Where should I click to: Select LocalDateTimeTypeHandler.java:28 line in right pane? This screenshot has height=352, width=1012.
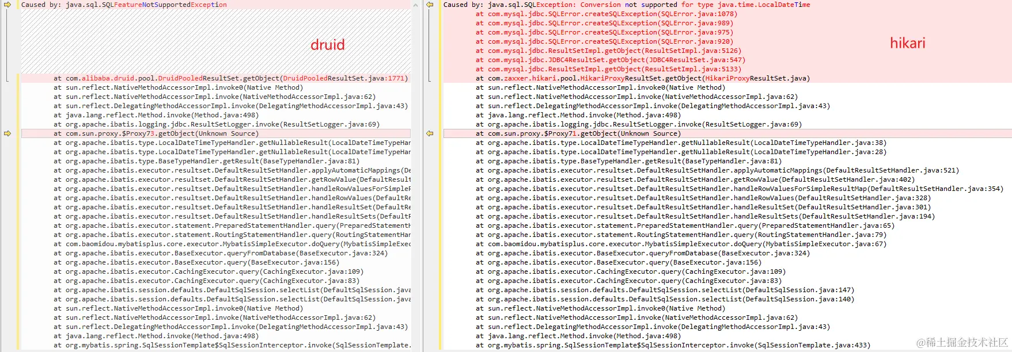click(x=681, y=152)
